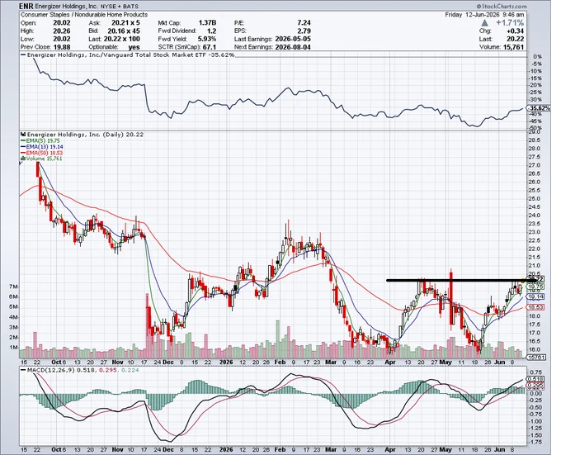Click the 0.518 MACD axis tag
The image size is (561, 455).
tap(536, 379)
